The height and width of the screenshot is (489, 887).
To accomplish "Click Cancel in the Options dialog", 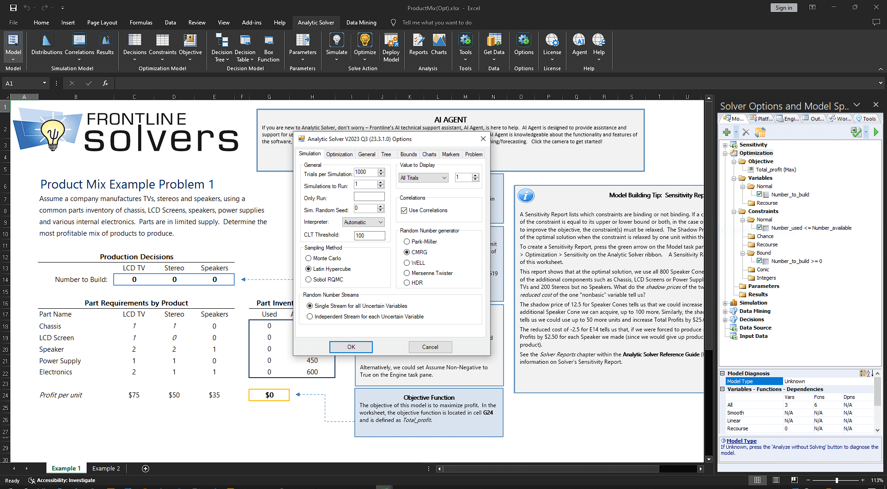I will point(430,347).
